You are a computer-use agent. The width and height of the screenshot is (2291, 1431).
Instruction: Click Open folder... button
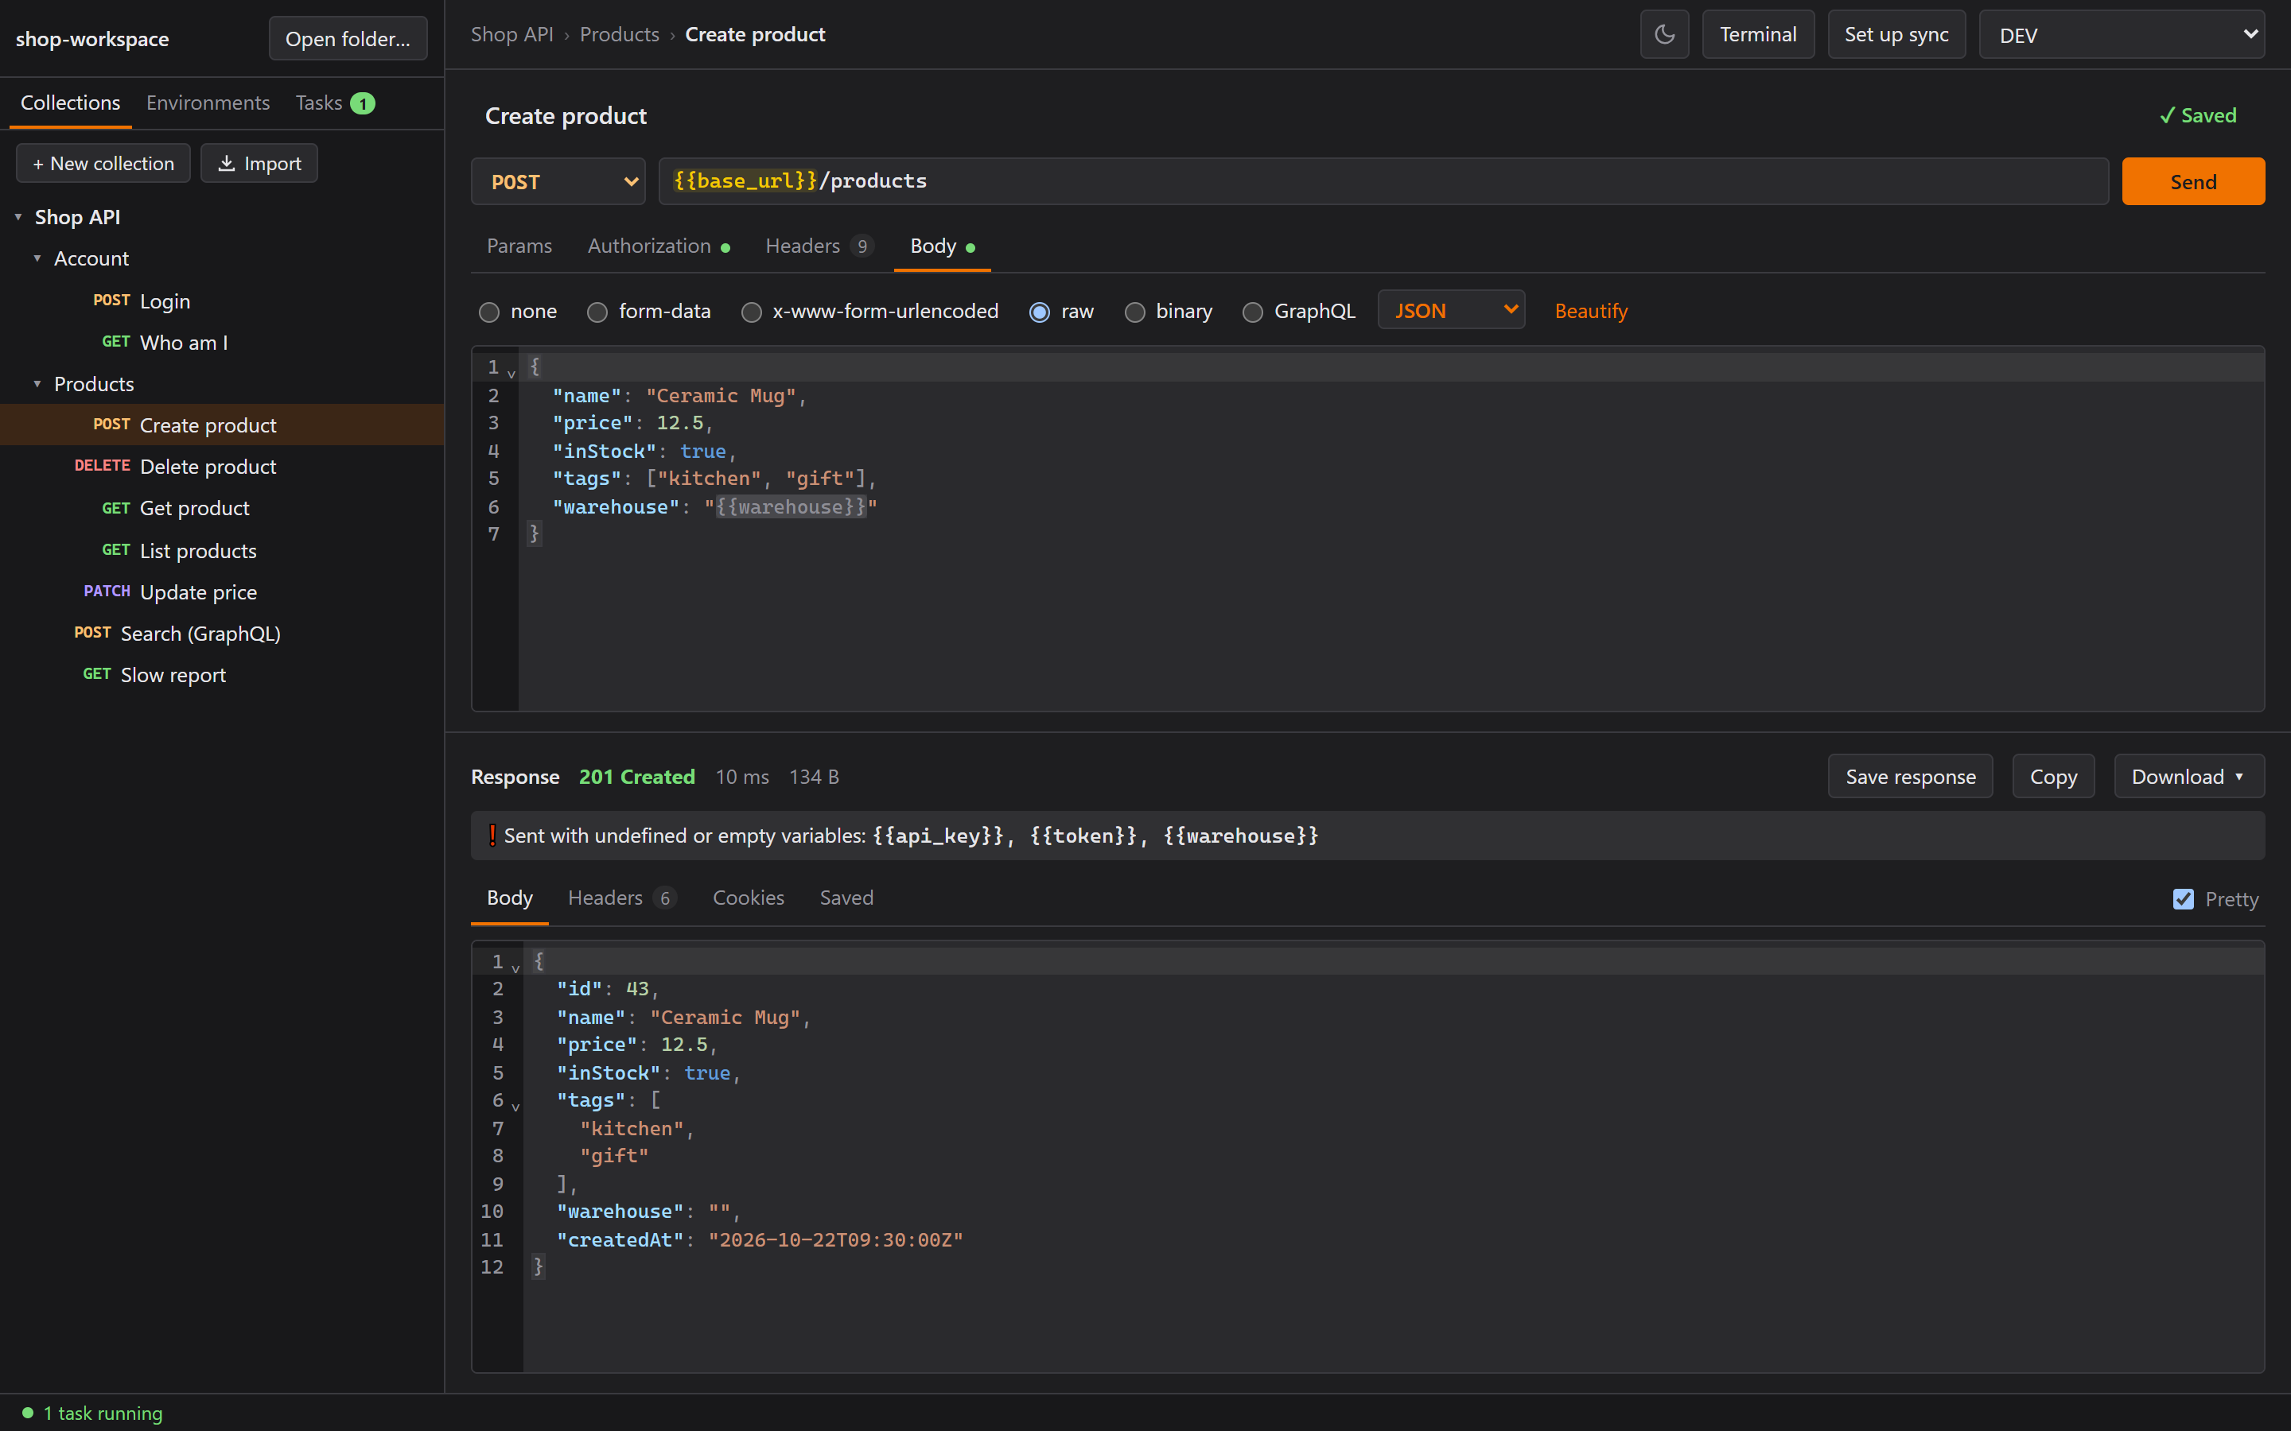[348, 39]
